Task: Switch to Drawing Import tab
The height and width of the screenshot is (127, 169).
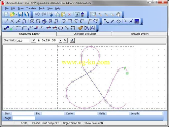Action: coord(140,34)
